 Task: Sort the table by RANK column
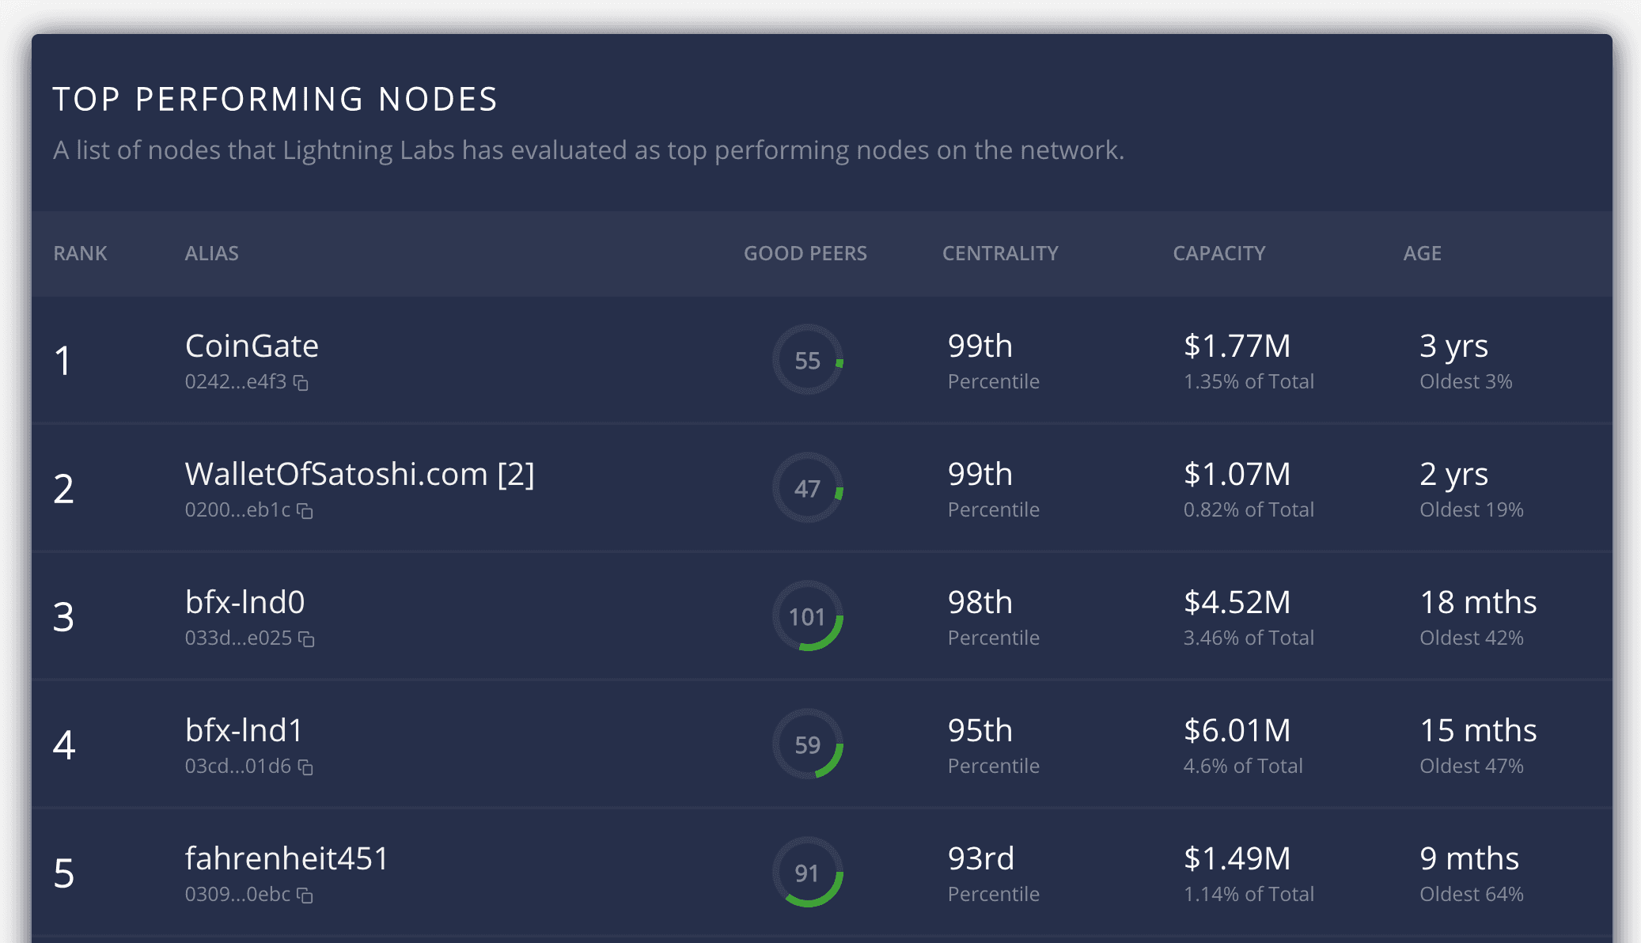click(x=80, y=253)
